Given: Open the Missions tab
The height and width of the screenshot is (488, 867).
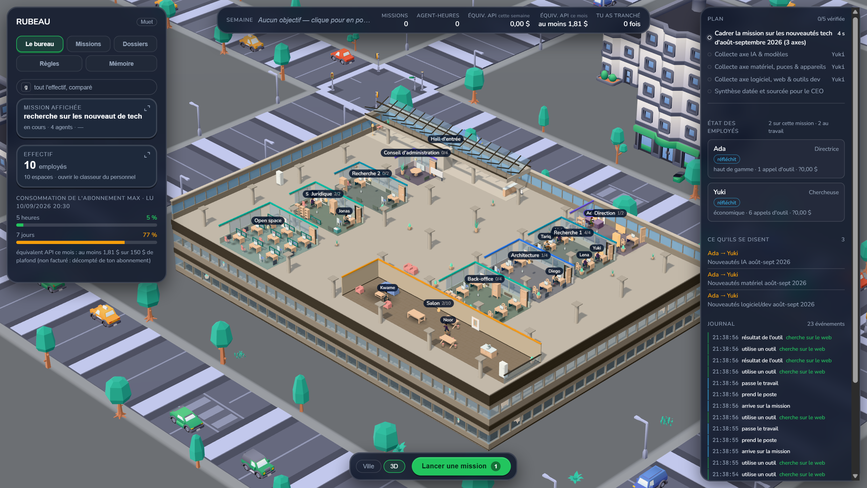Looking at the screenshot, I should (88, 44).
